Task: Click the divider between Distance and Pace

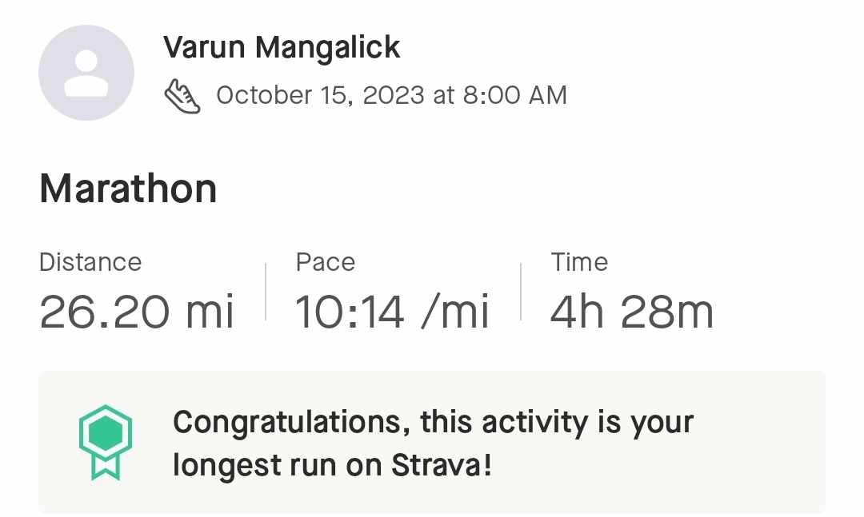Action: [266, 292]
